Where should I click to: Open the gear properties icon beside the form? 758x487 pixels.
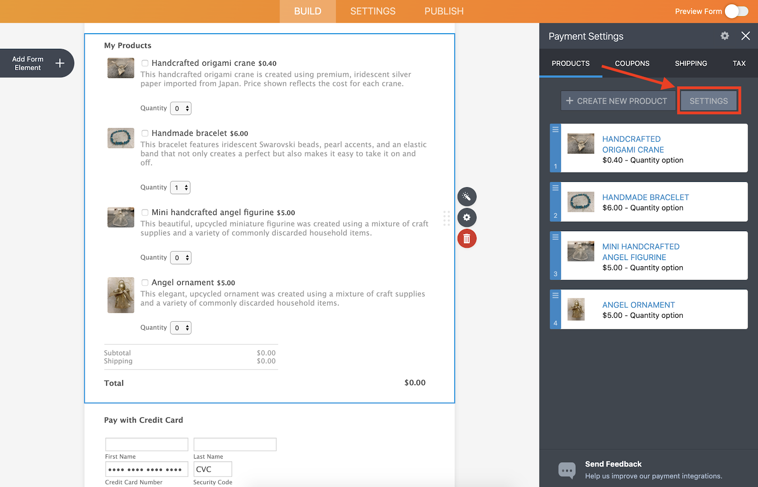(x=467, y=217)
